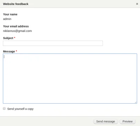Focus the Subject input field

pyautogui.click(x=53, y=43)
